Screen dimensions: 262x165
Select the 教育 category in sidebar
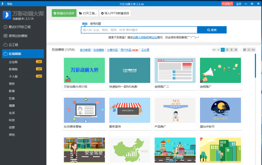pyautogui.click(x=12, y=91)
